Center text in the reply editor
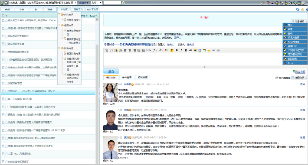 click(x=130, y=50)
